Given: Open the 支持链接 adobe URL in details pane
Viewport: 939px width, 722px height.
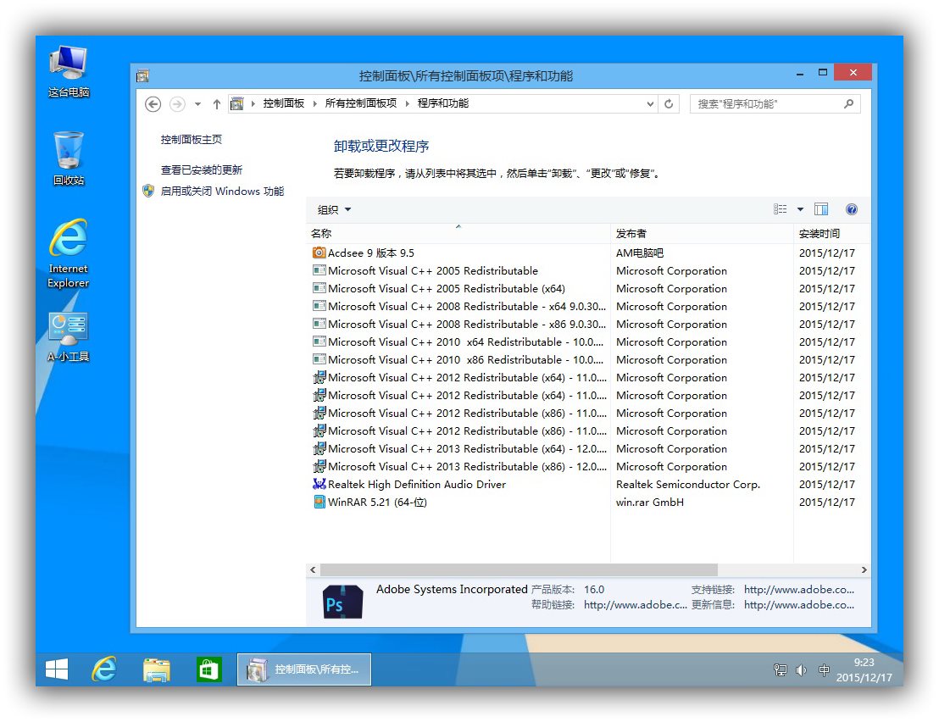Looking at the screenshot, I should pyautogui.click(x=799, y=590).
